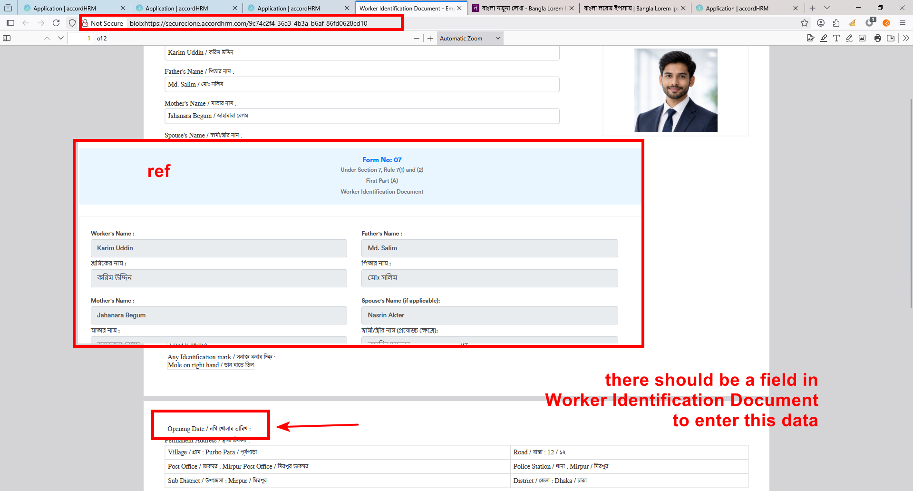Click the Not Secure lock icon
Image resolution: width=913 pixels, height=491 pixels.
(x=85, y=23)
